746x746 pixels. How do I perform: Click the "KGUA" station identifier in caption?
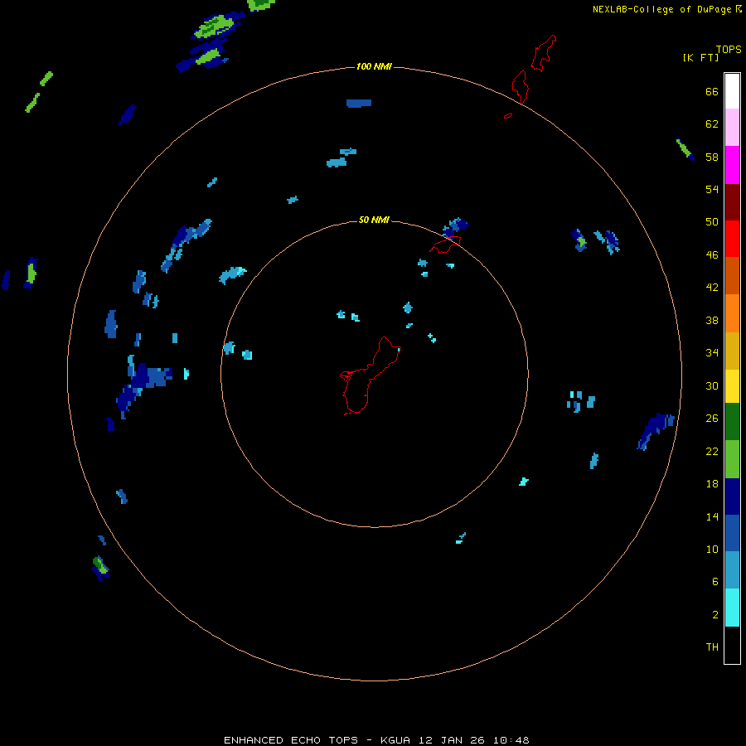coord(395,740)
